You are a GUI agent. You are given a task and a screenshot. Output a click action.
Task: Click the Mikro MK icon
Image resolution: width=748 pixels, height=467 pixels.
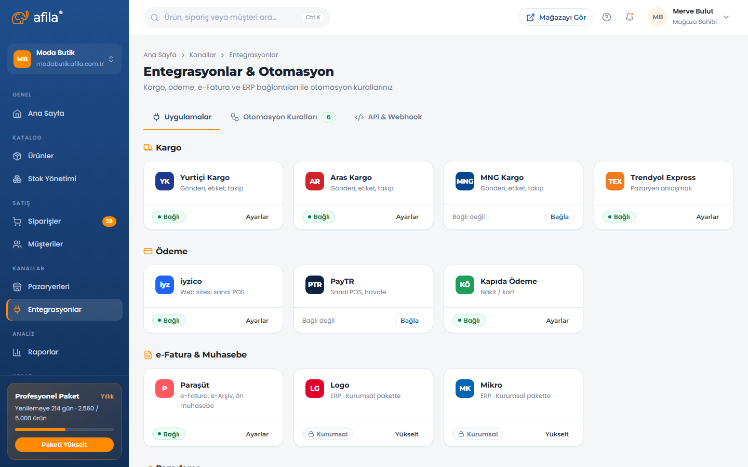coord(465,389)
